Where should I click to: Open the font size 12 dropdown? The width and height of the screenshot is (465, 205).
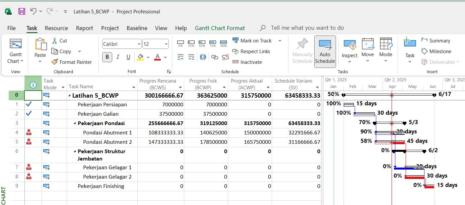(166, 44)
